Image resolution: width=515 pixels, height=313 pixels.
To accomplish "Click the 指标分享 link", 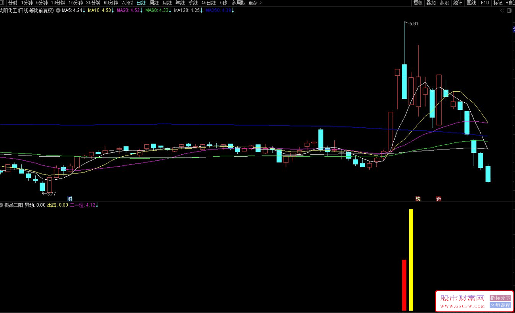I will pos(500,298).
